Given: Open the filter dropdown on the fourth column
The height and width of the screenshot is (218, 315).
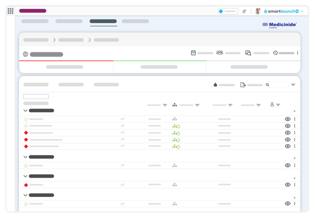Looking at the screenshot, I should (258, 105).
